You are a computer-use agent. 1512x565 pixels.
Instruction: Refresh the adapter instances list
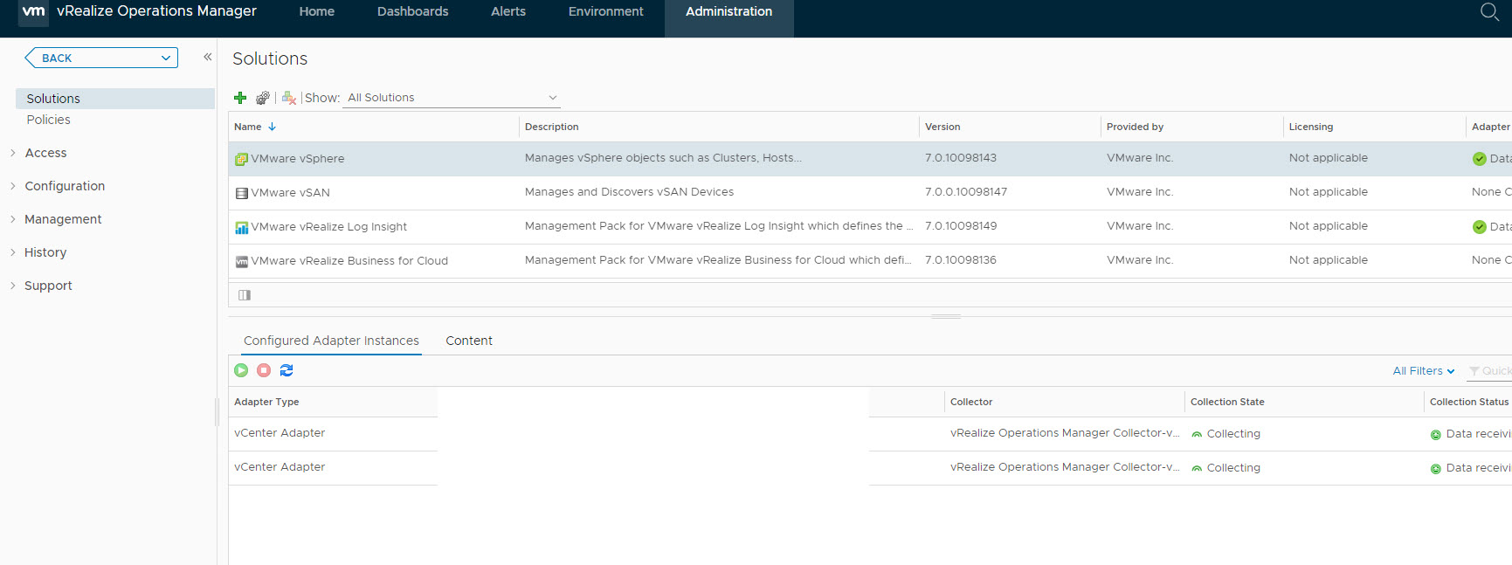tap(287, 370)
